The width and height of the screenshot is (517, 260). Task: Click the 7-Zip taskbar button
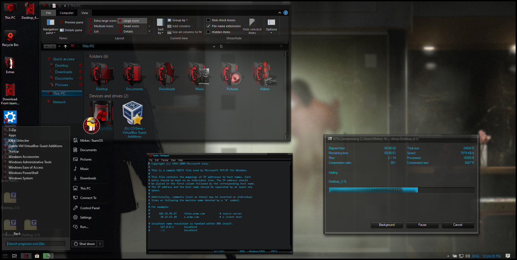(48, 256)
